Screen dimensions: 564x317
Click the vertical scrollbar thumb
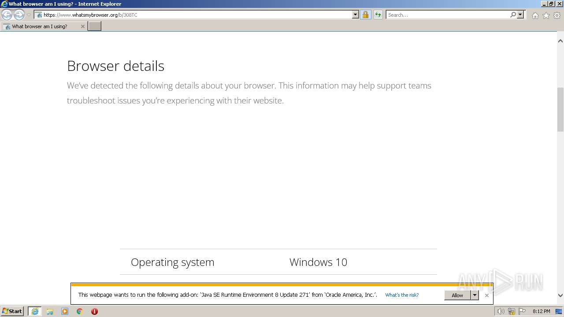(560, 110)
